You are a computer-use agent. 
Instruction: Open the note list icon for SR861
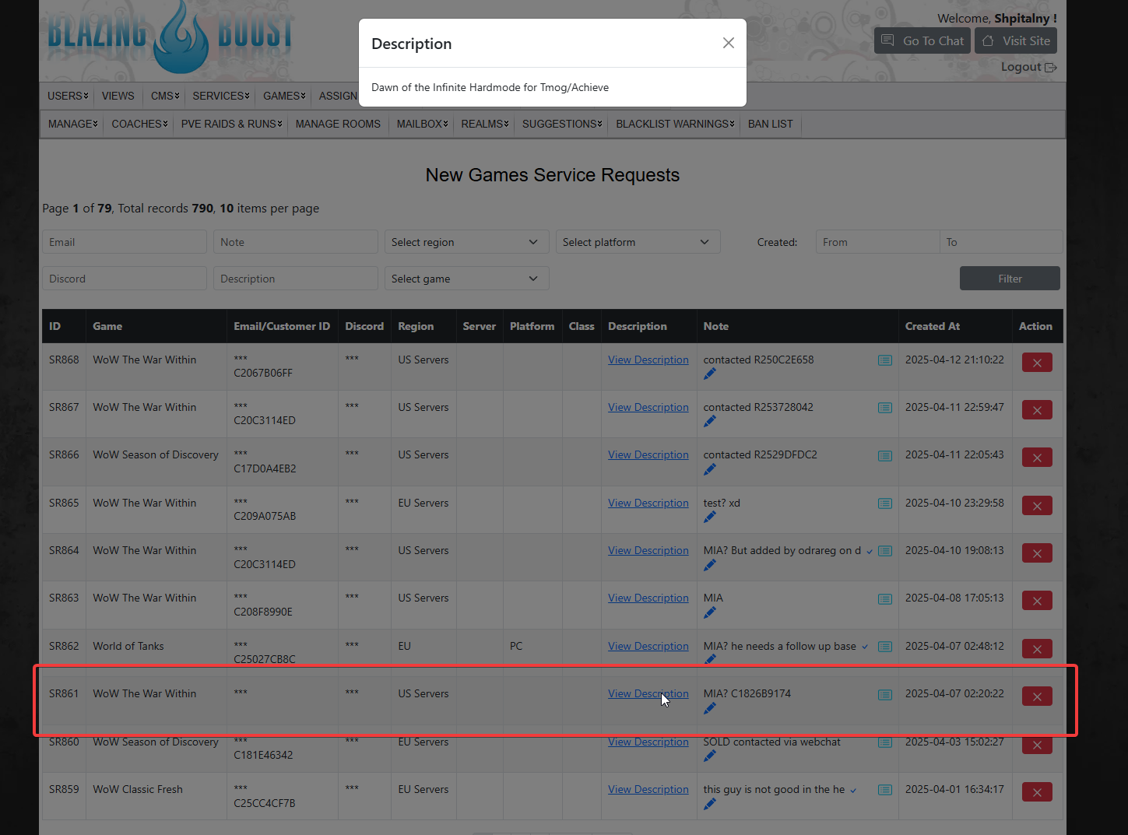click(x=885, y=694)
